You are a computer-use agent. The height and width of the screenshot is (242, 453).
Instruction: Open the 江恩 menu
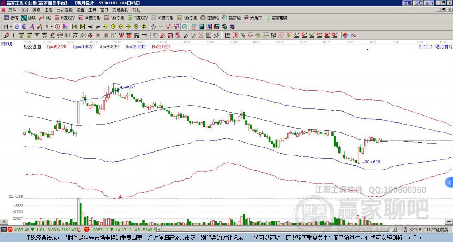point(48,10)
